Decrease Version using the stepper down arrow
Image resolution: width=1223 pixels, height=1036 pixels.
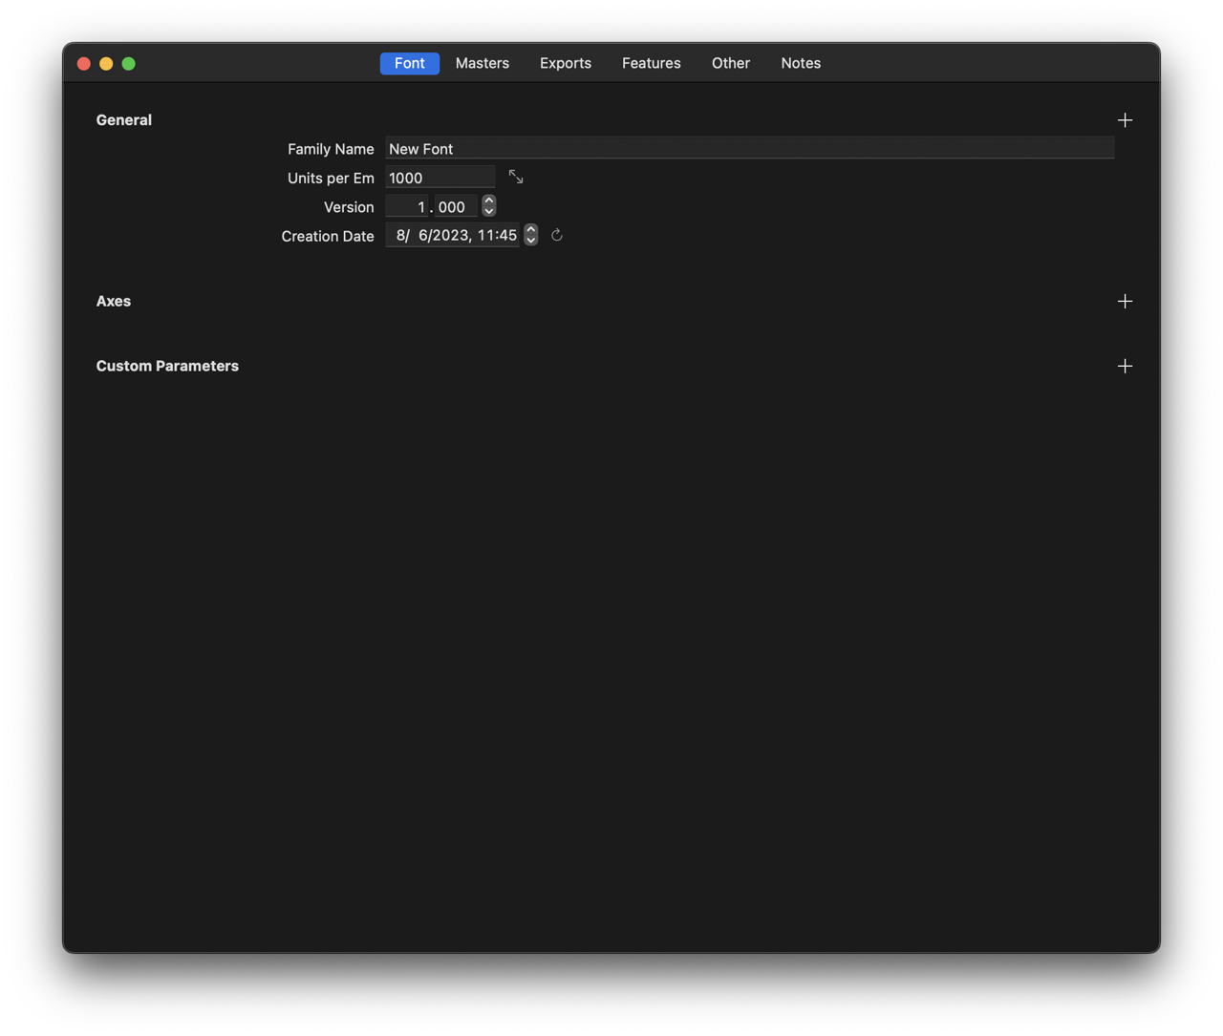point(489,212)
